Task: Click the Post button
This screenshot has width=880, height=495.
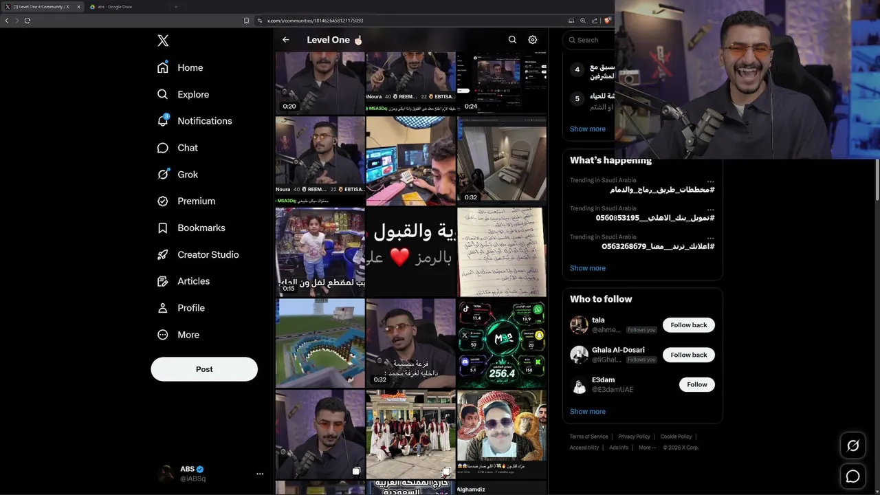Action: tap(204, 369)
